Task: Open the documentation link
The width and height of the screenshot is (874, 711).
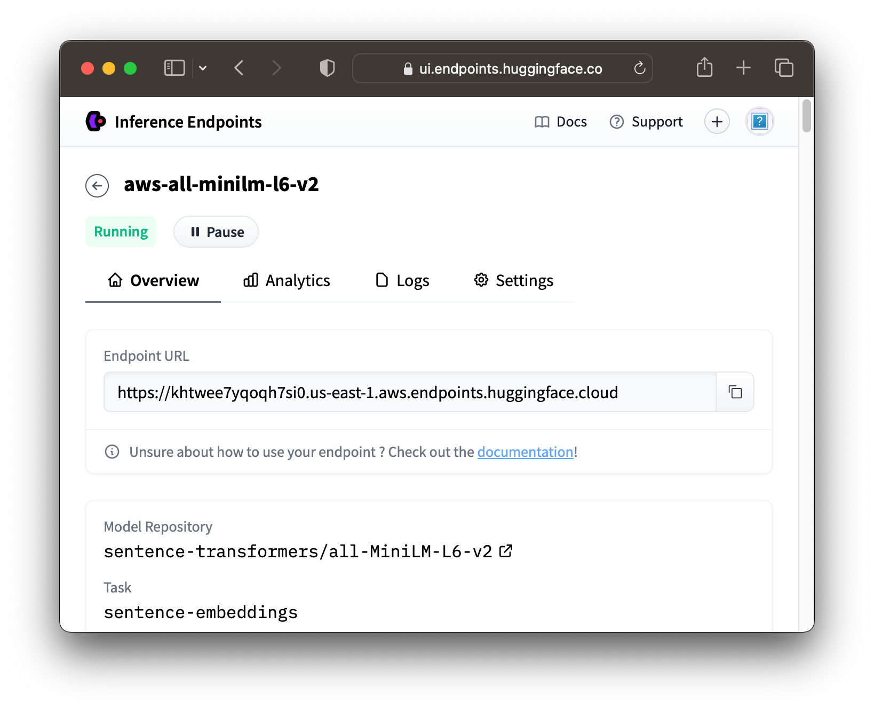Action: (525, 452)
